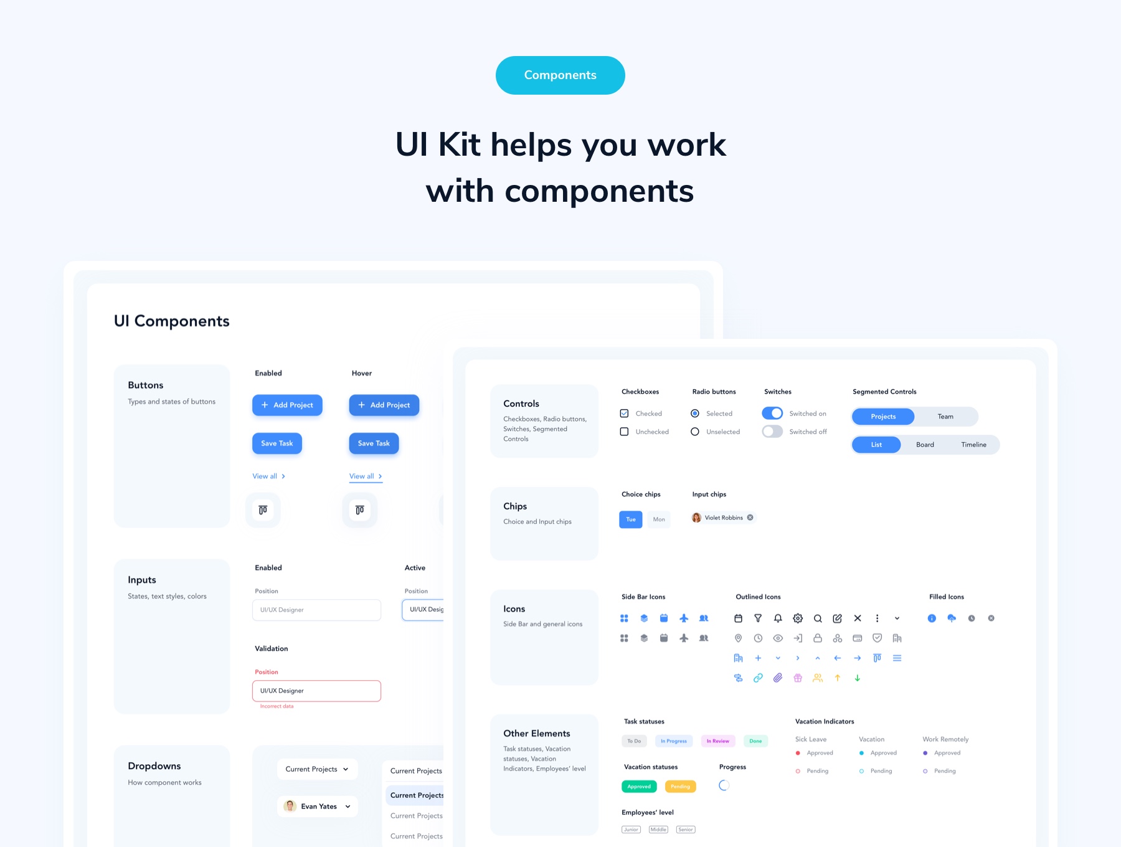
Task: Click Save Task button under Hover
Action: [374, 443]
